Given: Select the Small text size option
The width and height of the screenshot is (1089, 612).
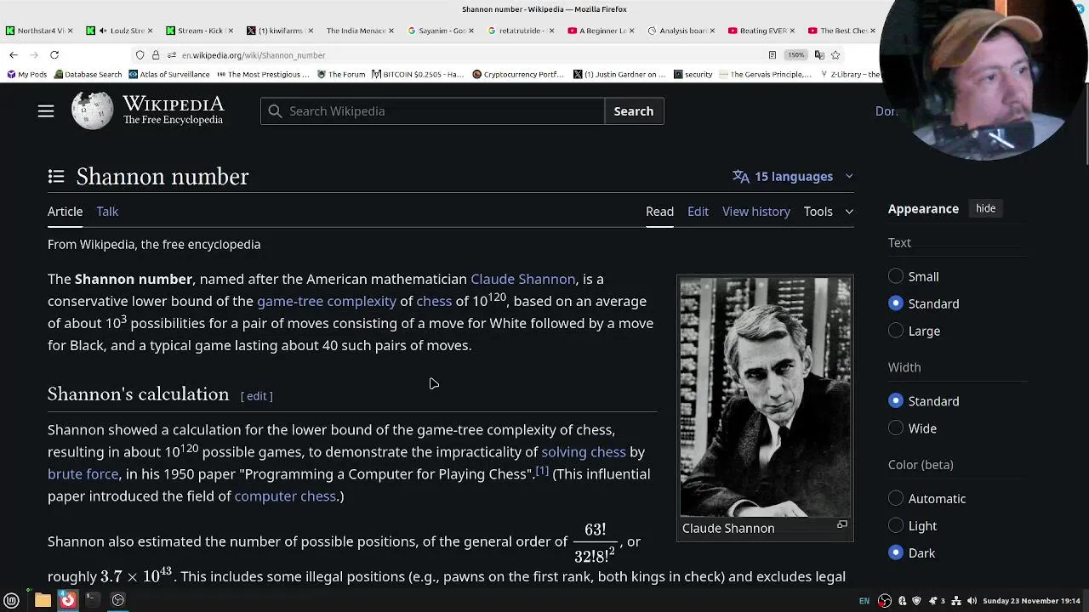Looking at the screenshot, I should pyautogui.click(x=896, y=276).
